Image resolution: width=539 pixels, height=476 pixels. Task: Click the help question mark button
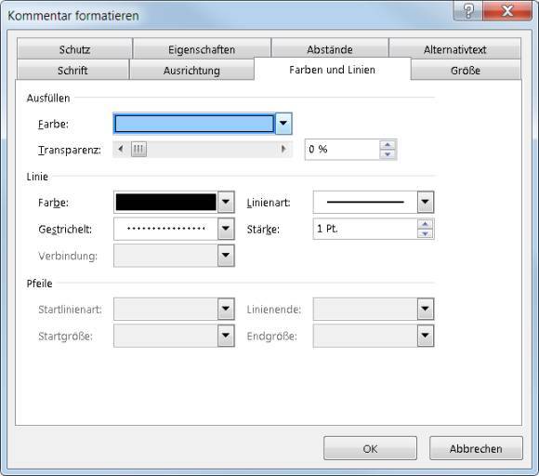coord(467,10)
